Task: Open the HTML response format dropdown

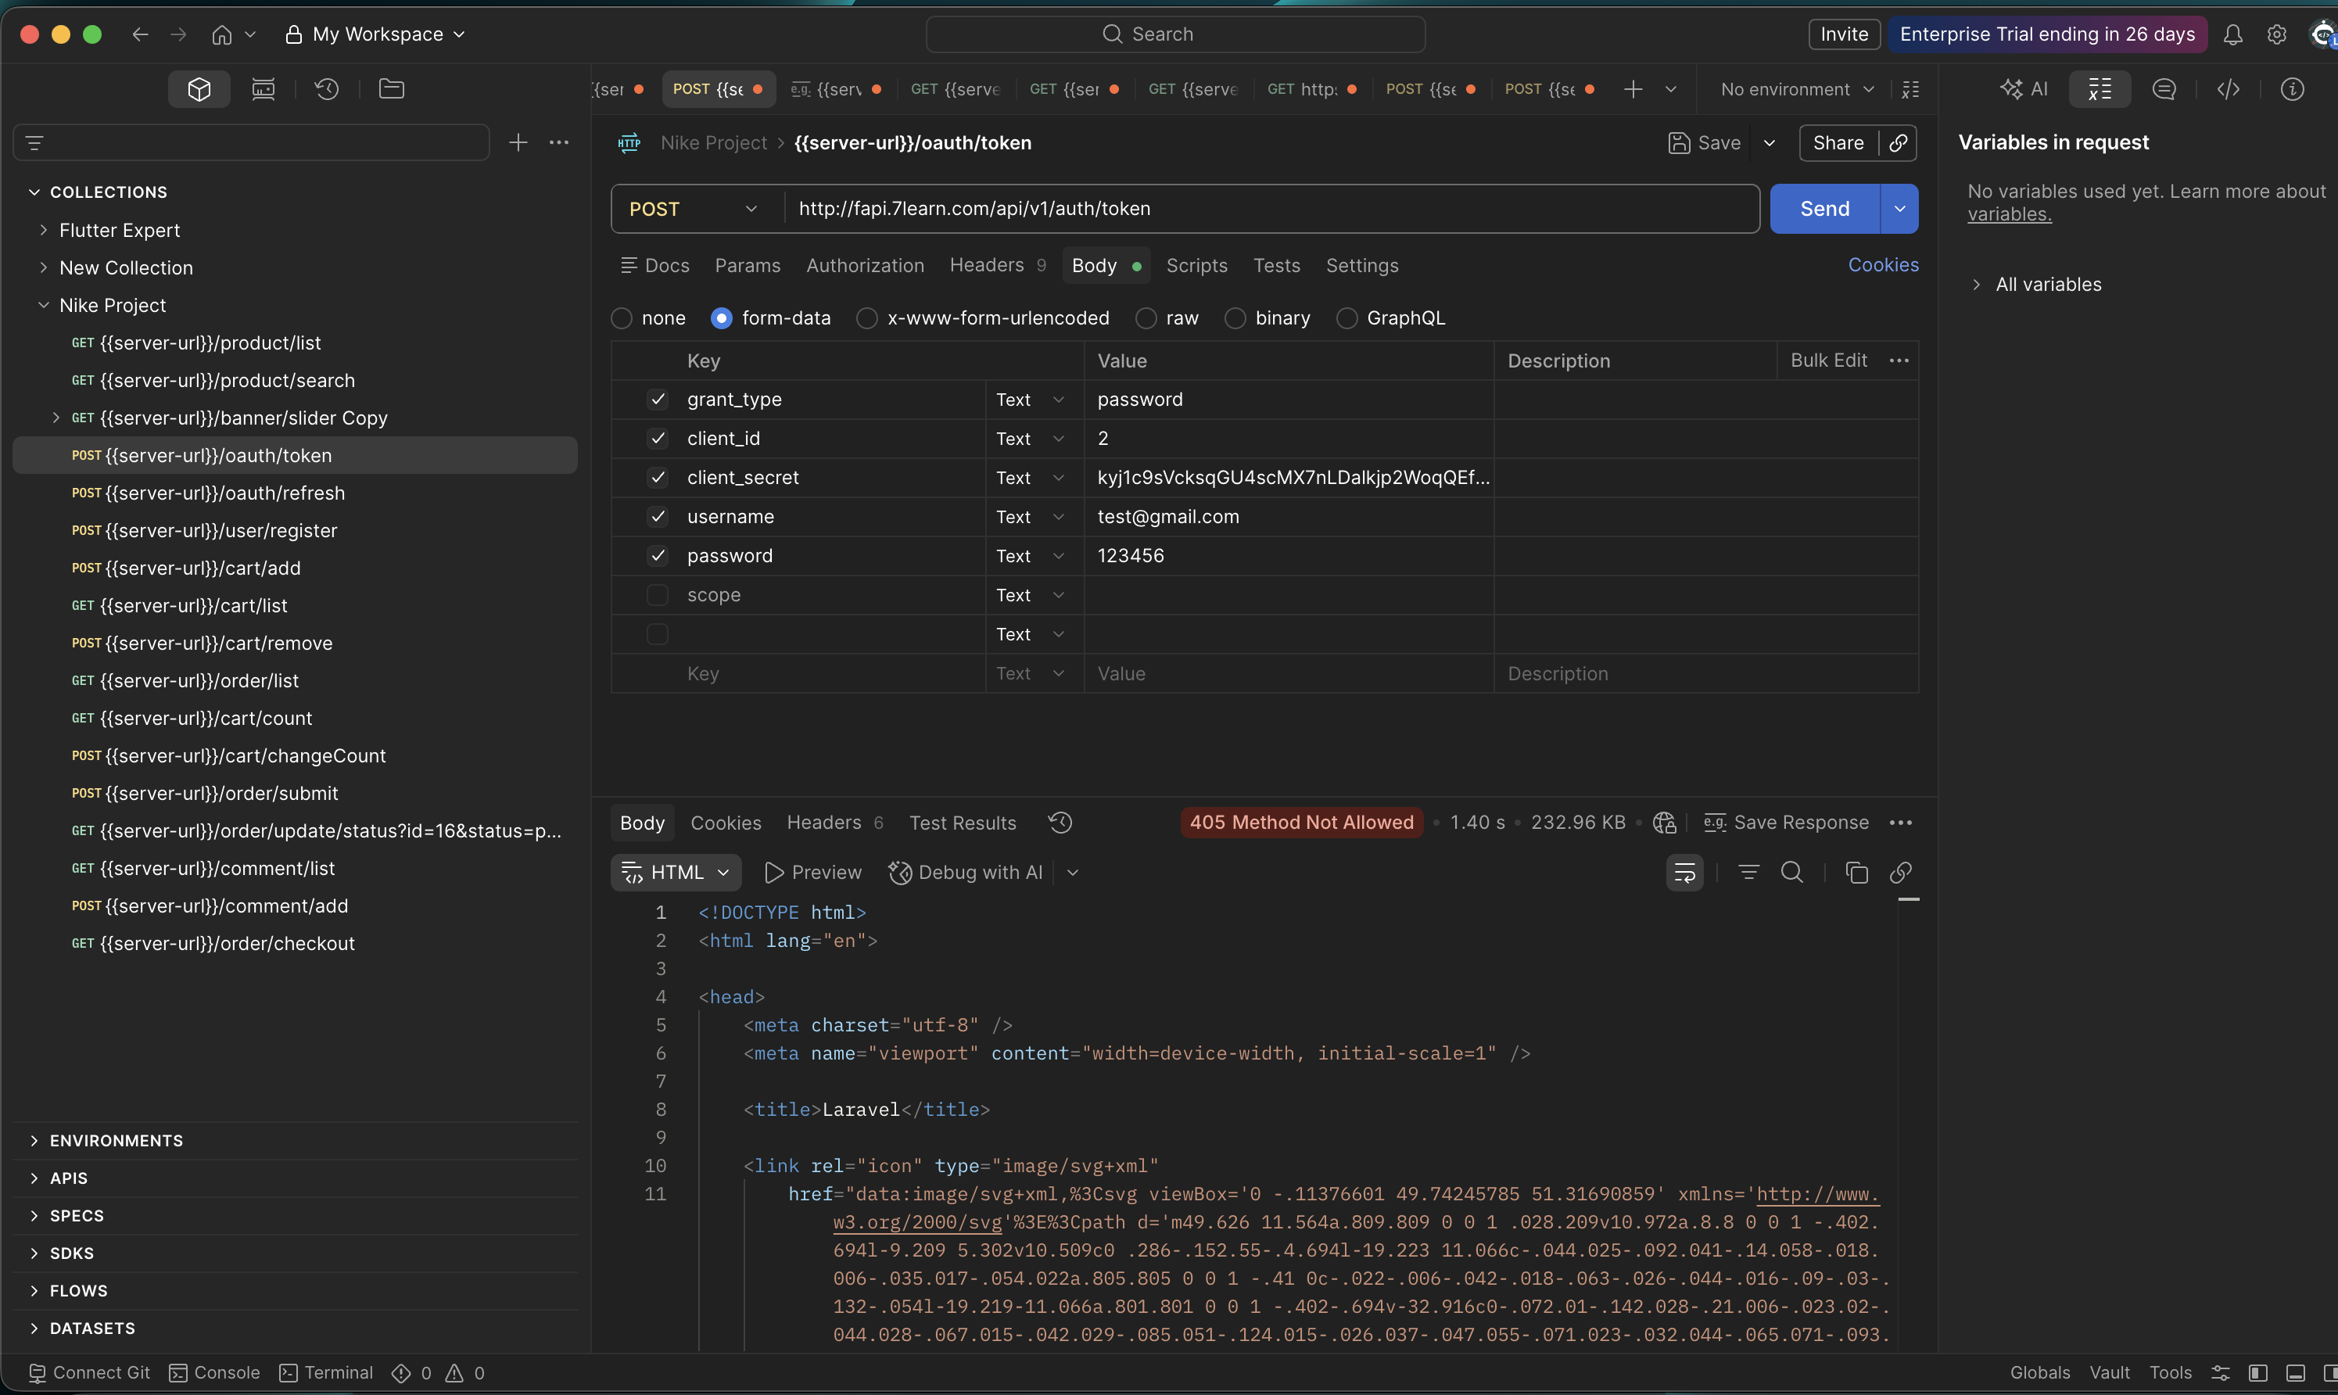Action: 676,873
